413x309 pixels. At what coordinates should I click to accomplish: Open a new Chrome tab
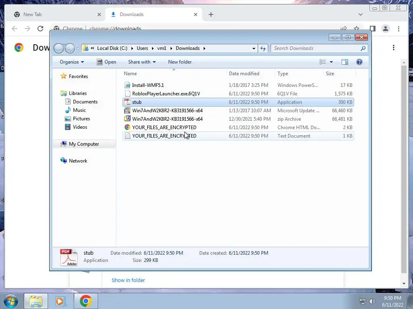click(x=211, y=14)
